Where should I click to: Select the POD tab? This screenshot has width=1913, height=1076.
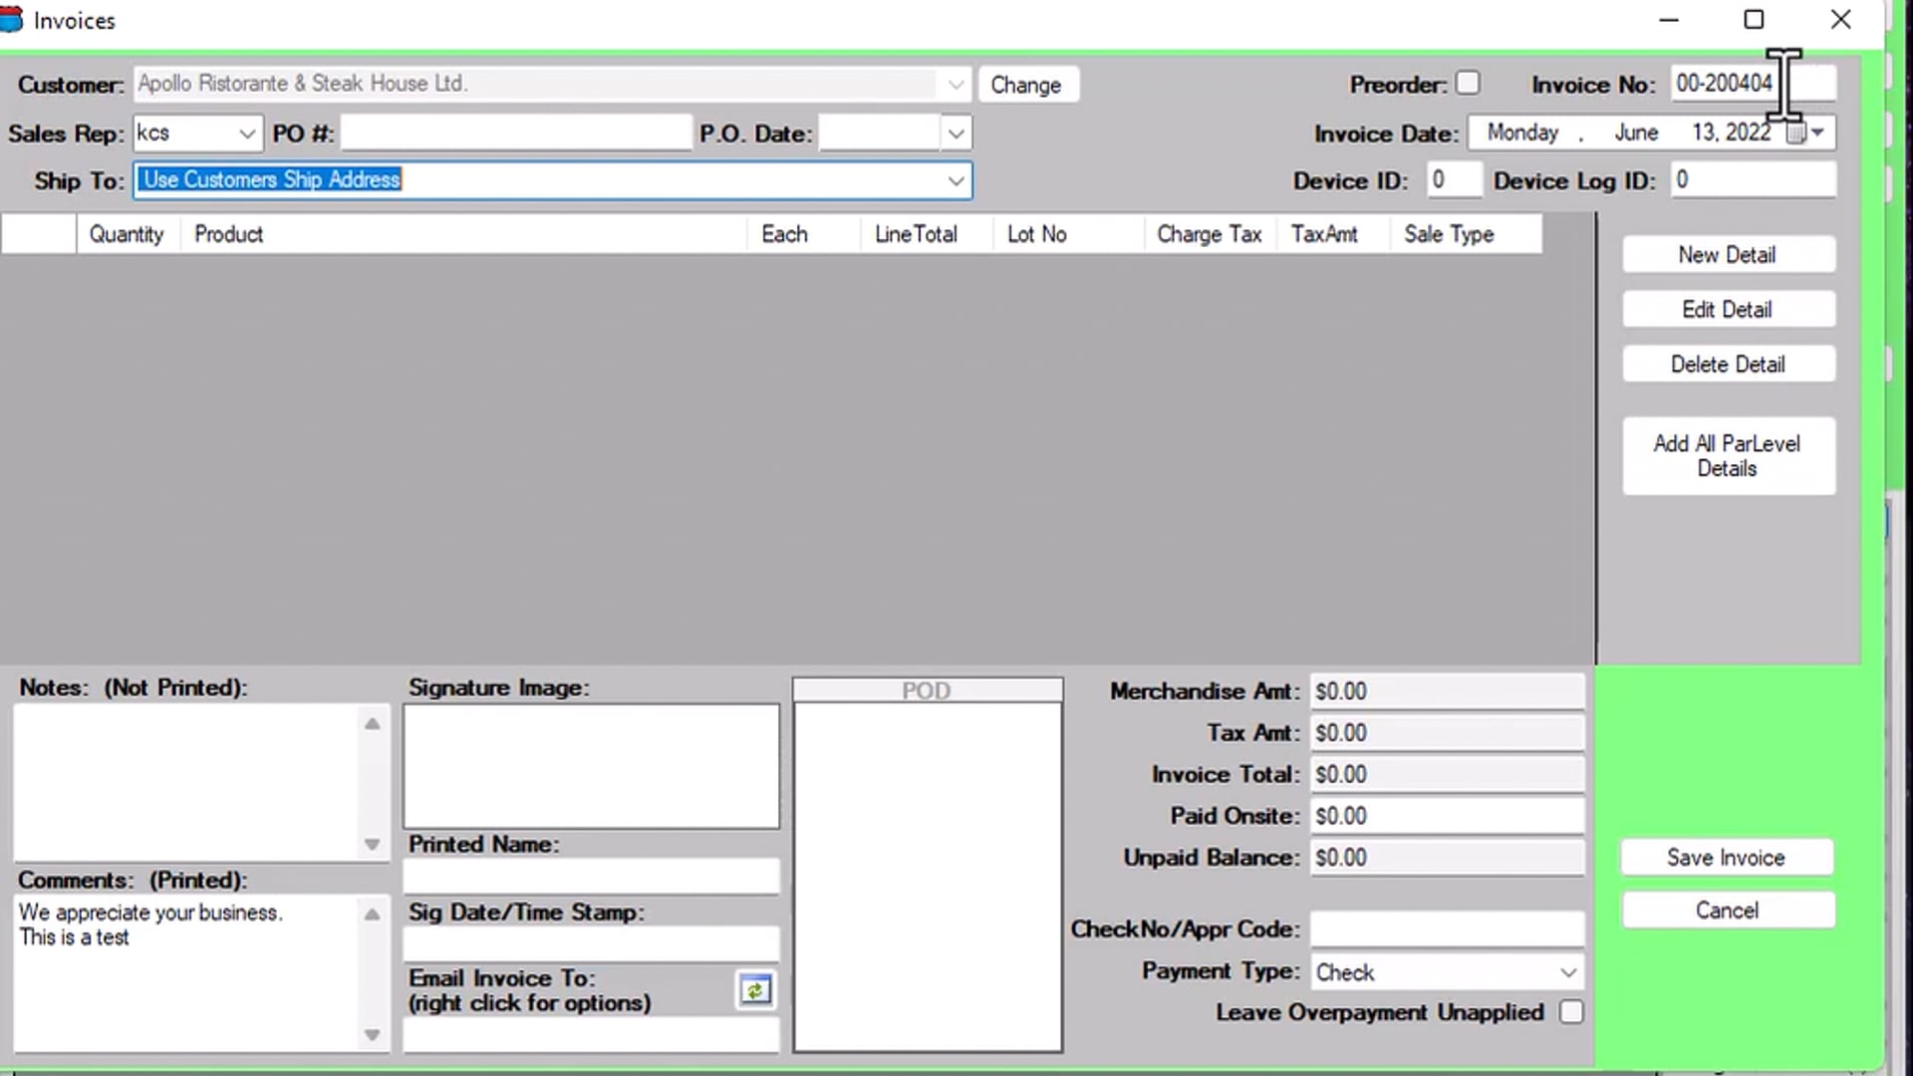tap(928, 690)
